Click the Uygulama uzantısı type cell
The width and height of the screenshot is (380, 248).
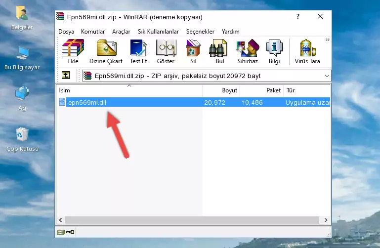(307, 102)
